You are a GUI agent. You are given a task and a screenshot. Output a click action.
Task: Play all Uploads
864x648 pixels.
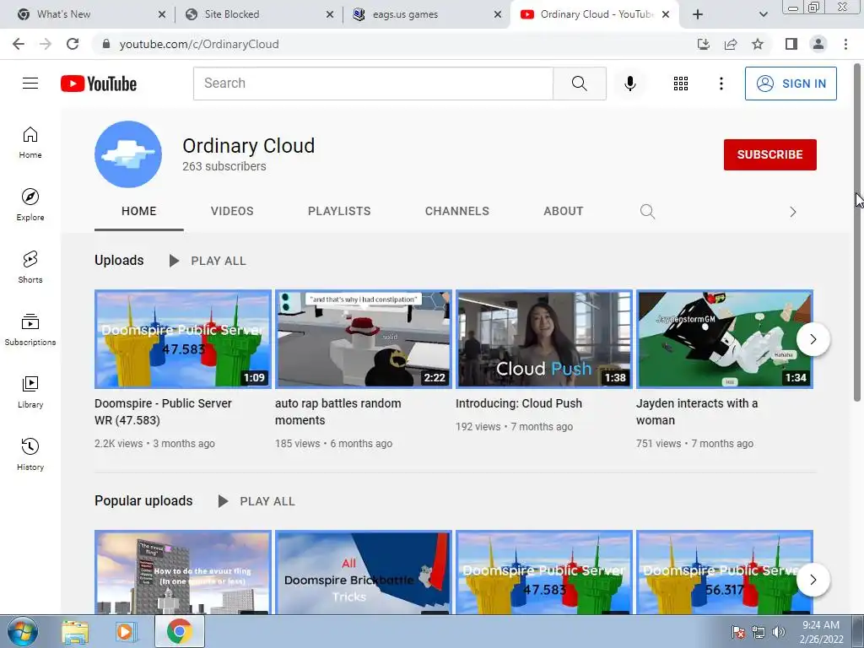click(x=208, y=261)
